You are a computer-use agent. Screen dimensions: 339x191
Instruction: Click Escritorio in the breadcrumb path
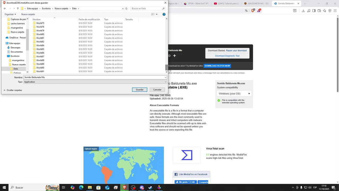(46, 8)
